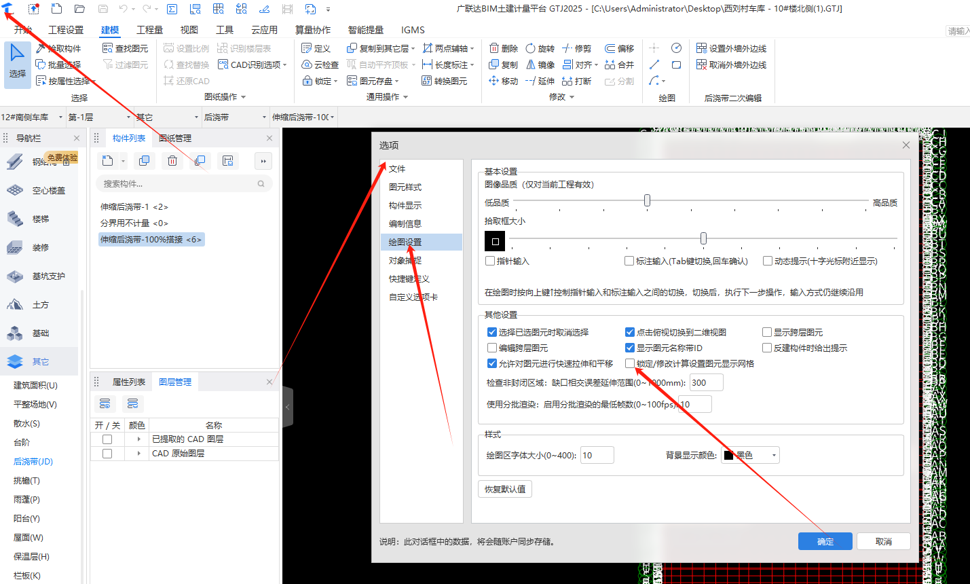Click the delete icon in 构件列表 toolbar
Viewport: 970px width, 584px height.
click(172, 161)
